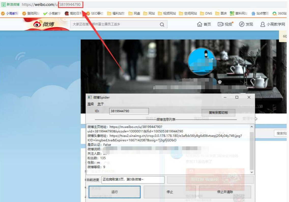Click the 停止并清除 button
Viewport: 289px width, 202px height.
coord(225,192)
